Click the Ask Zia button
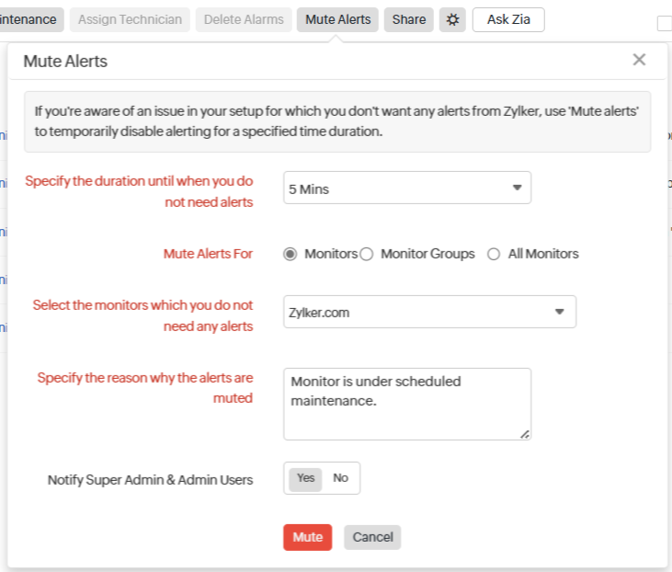The image size is (672, 572). [508, 19]
